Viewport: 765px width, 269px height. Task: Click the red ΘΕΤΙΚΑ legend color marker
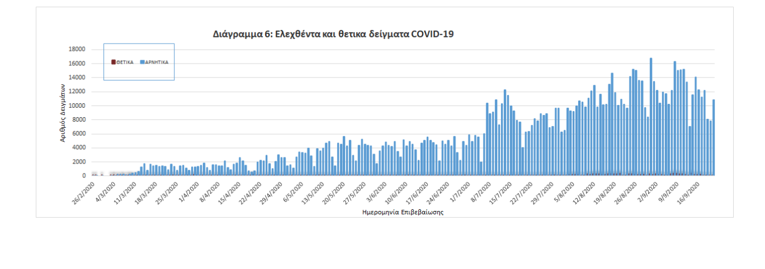pyautogui.click(x=114, y=62)
